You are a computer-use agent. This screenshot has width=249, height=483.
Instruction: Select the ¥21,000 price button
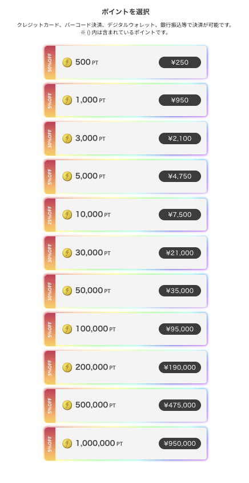(x=180, y=253)
